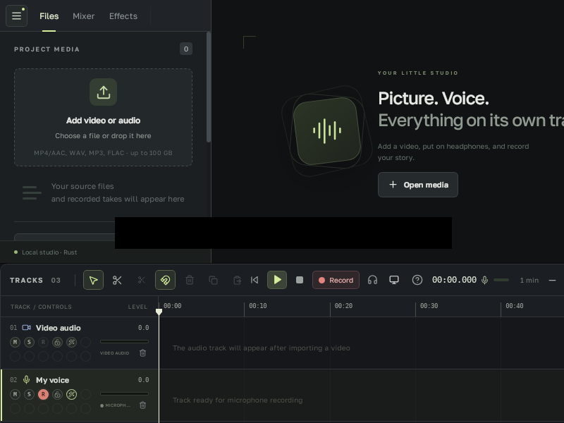Toggle magic wand effects on Video audio
Image resolution: width=564 pixels, height=423 pixels.
point(72,342)
